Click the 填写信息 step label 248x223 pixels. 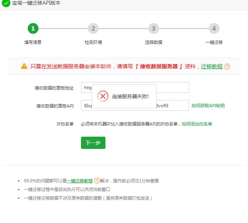(x=33, y=42)
